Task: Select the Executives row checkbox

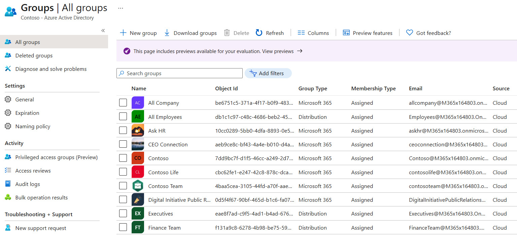Action: point(123,214)
